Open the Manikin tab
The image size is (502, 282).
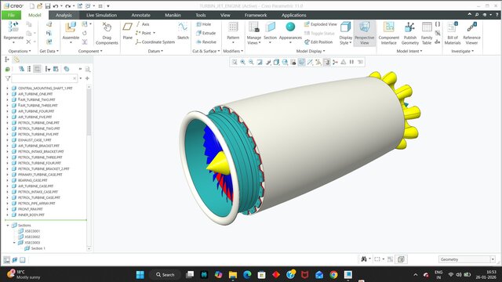point(173,15)
